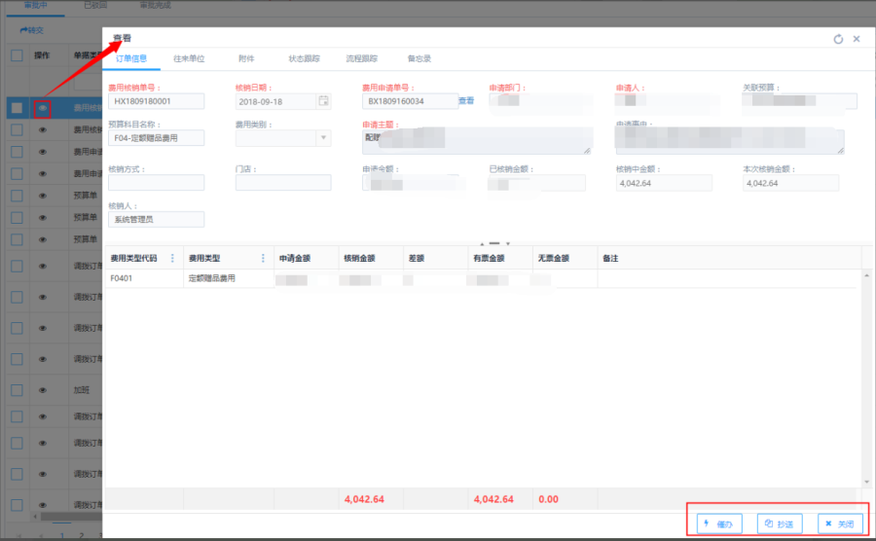The height and width of the screenshot is (541, 876).
Task: Click the eye icon on the 加班 row
Action: click(42, 389)
